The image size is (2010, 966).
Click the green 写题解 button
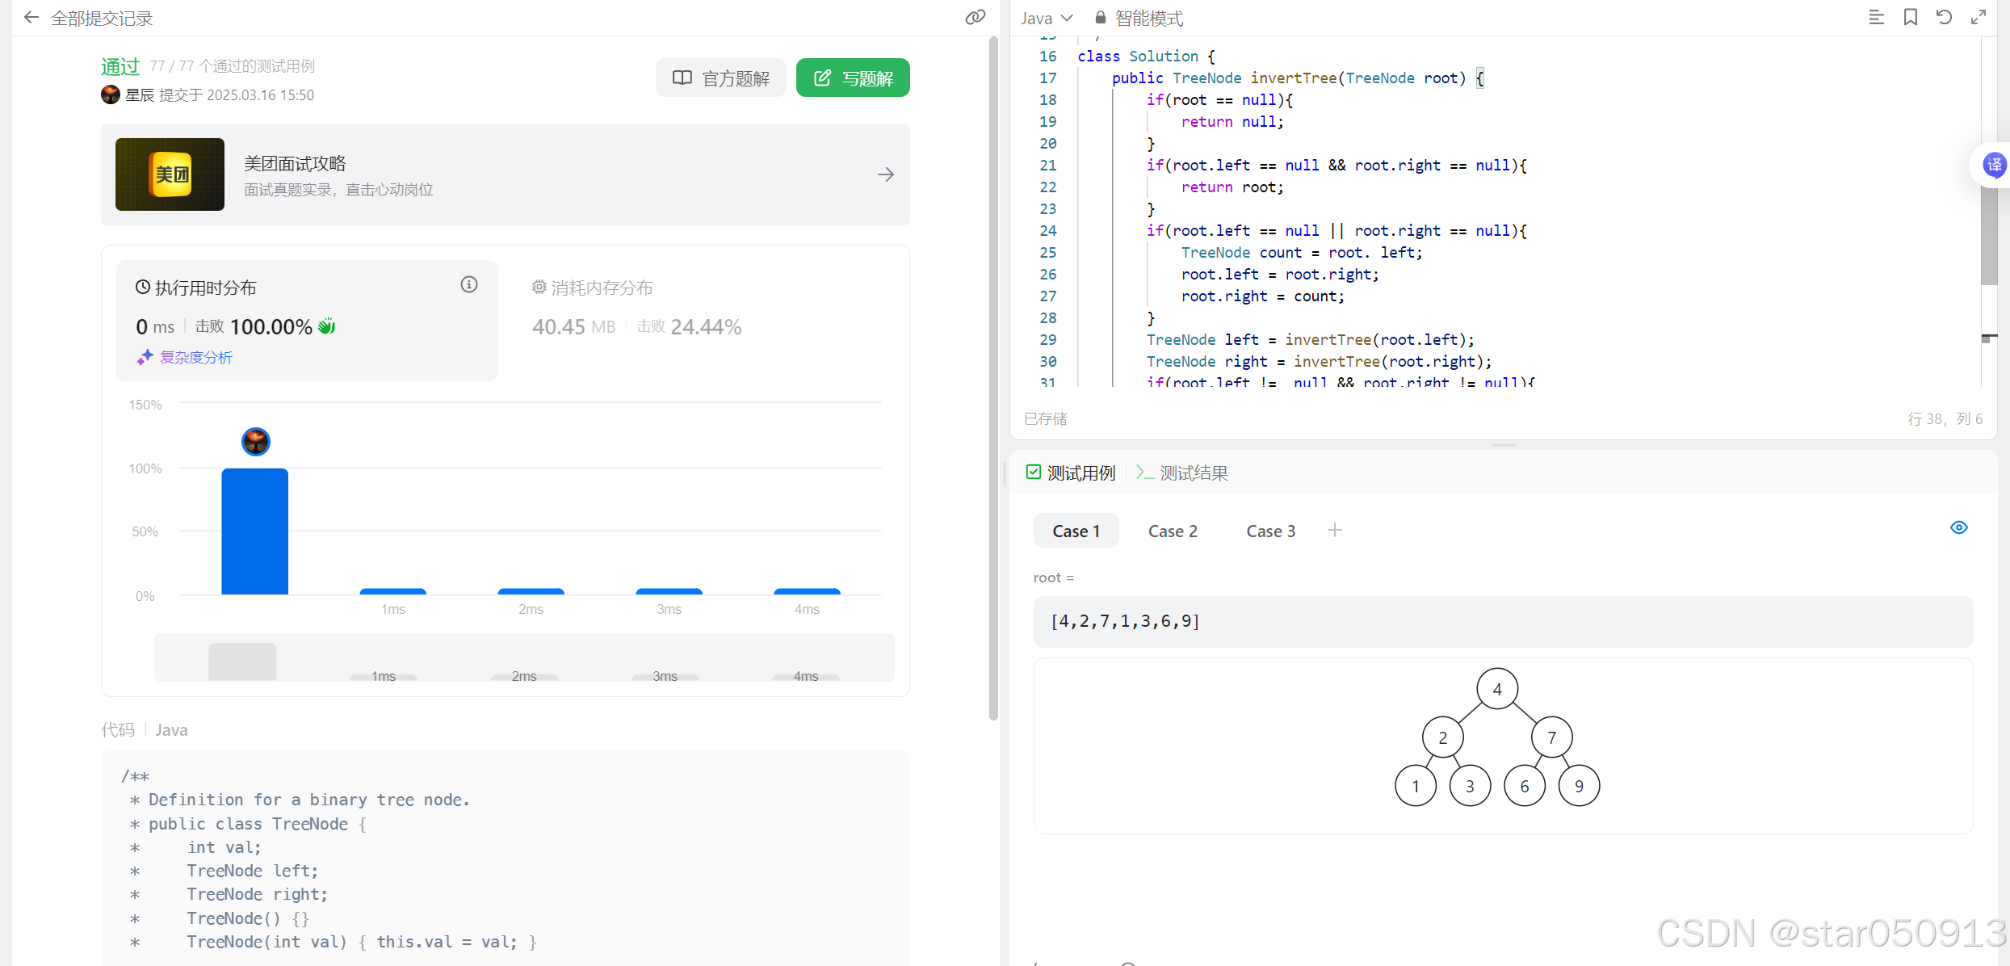pos(853,78)
